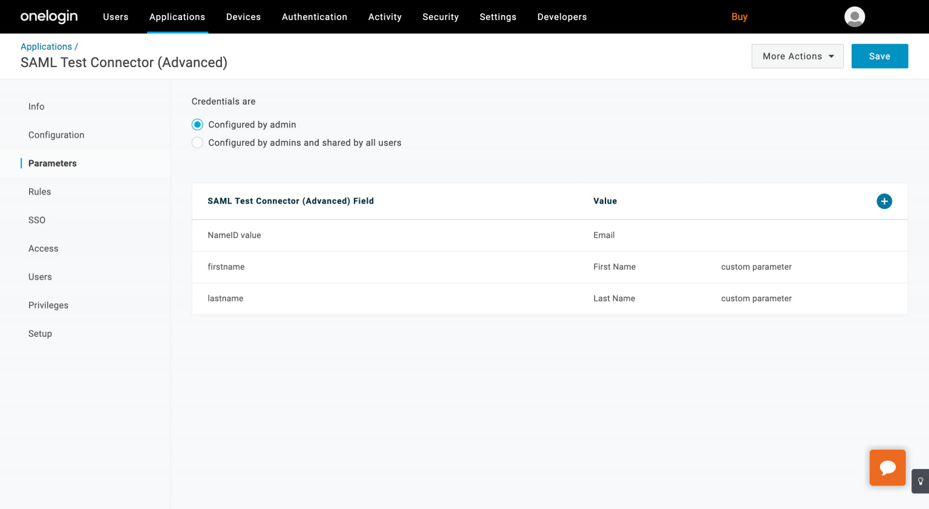Go back via Applications breadcrumb link

coord(47,47)
